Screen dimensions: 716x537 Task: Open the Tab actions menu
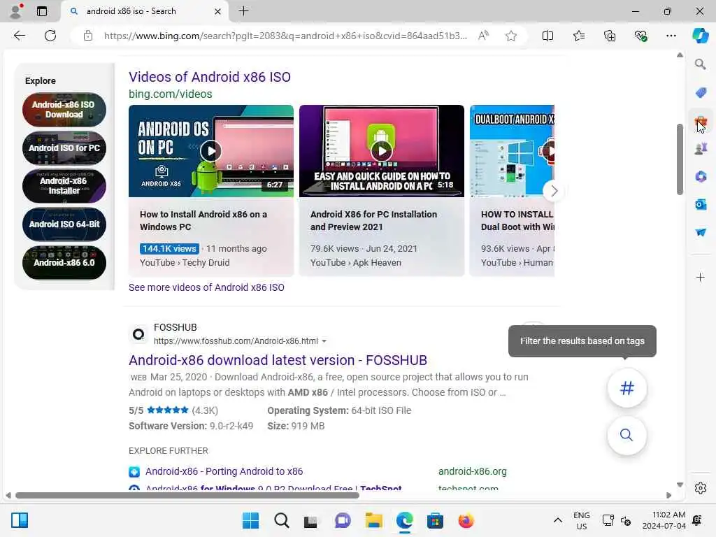(x=41, y=11)
